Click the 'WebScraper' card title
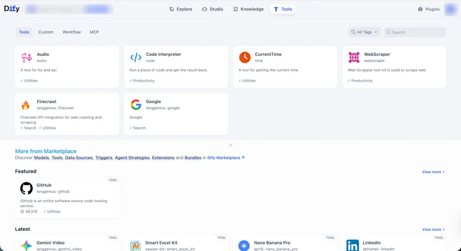This screenshot has width=461, height=251. 377,54
